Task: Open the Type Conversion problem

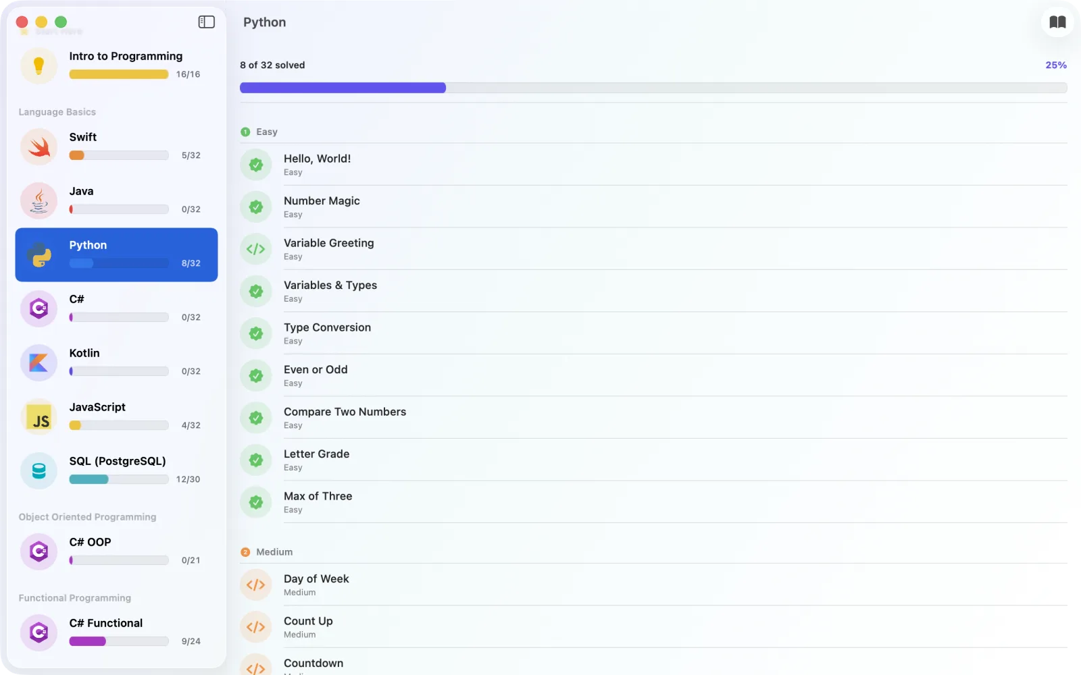Action: [x=653, y=333]
